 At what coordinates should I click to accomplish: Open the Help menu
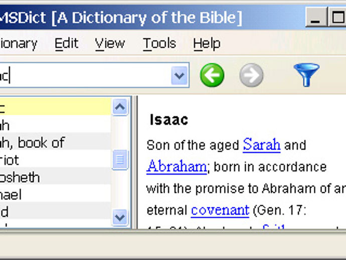[207, 43]
